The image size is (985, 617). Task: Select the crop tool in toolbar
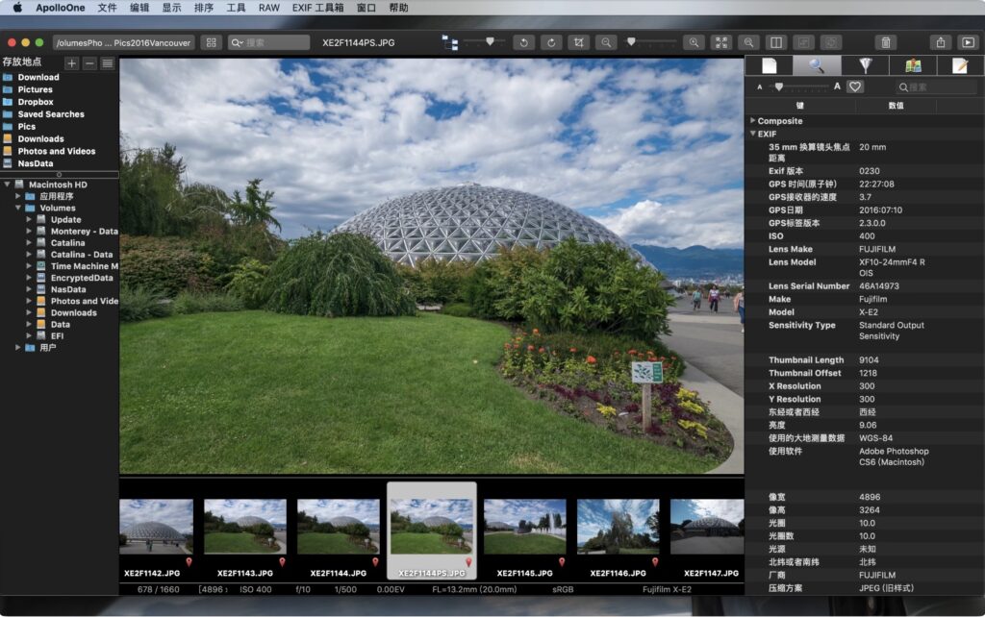pyautogui.click(x=578, y=42)
